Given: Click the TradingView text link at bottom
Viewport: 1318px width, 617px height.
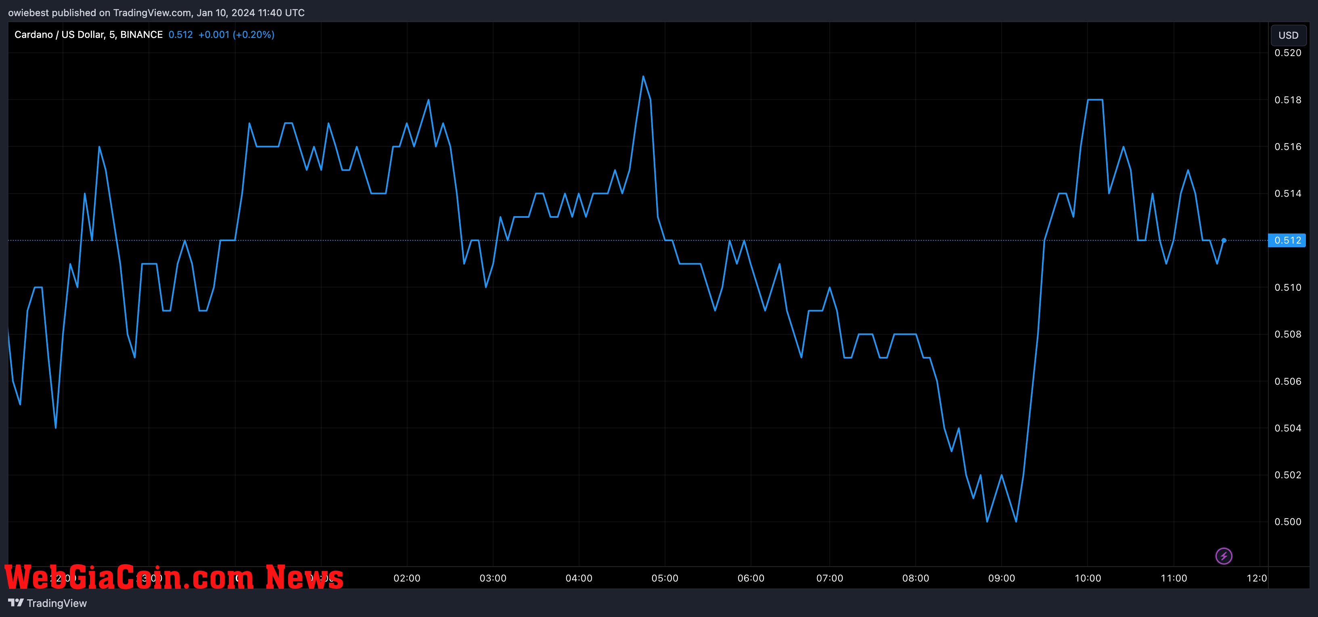Looking at the screenshot, I should [57, 603].
